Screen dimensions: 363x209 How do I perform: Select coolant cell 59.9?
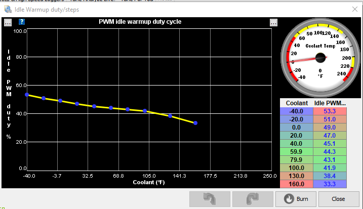coord(297,152)
